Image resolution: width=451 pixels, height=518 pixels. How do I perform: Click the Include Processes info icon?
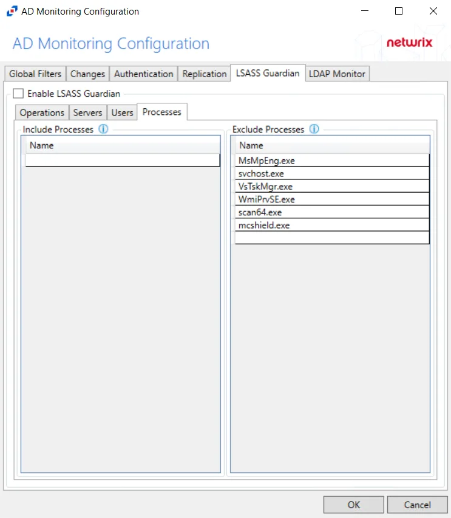pyautogui.click(x=103, y=129)
